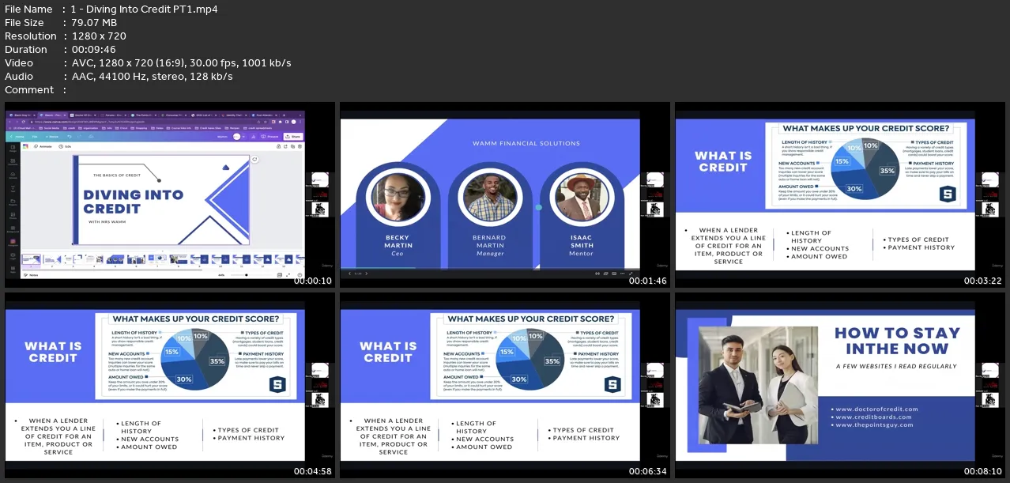The width and height of the screenshot is (1010, 483).
Task: Click the AVC video codec details line
Action: pyautogui.click(x=181, y=62)
